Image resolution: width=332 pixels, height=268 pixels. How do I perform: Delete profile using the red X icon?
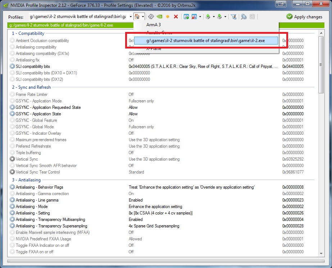(x=176, y=17)
